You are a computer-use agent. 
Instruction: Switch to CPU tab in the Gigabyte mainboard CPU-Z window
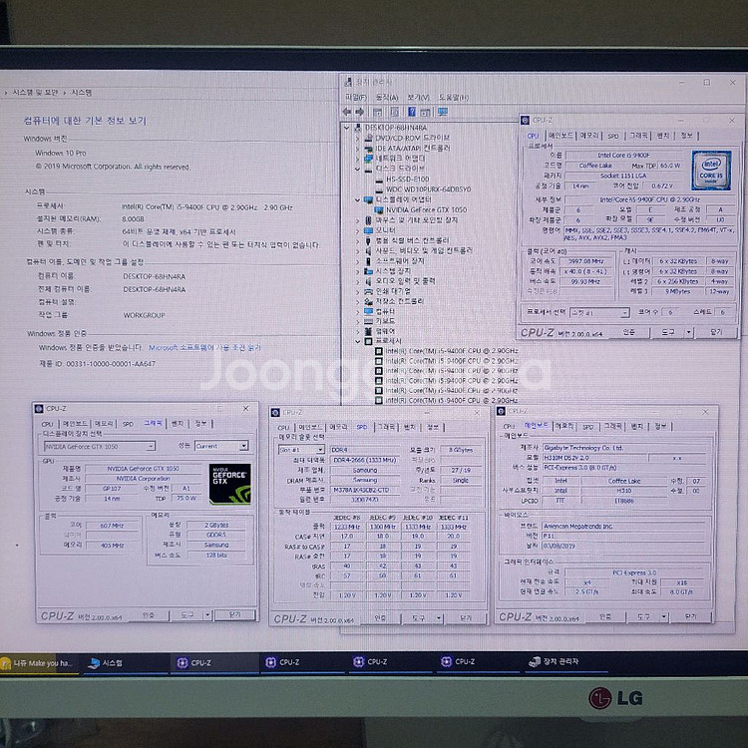pyautogui.click(x=509, y=426)
